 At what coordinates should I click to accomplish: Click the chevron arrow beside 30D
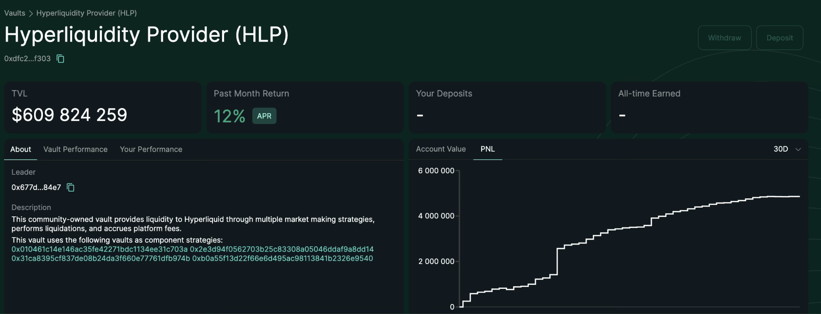click(x=798, y=150)
